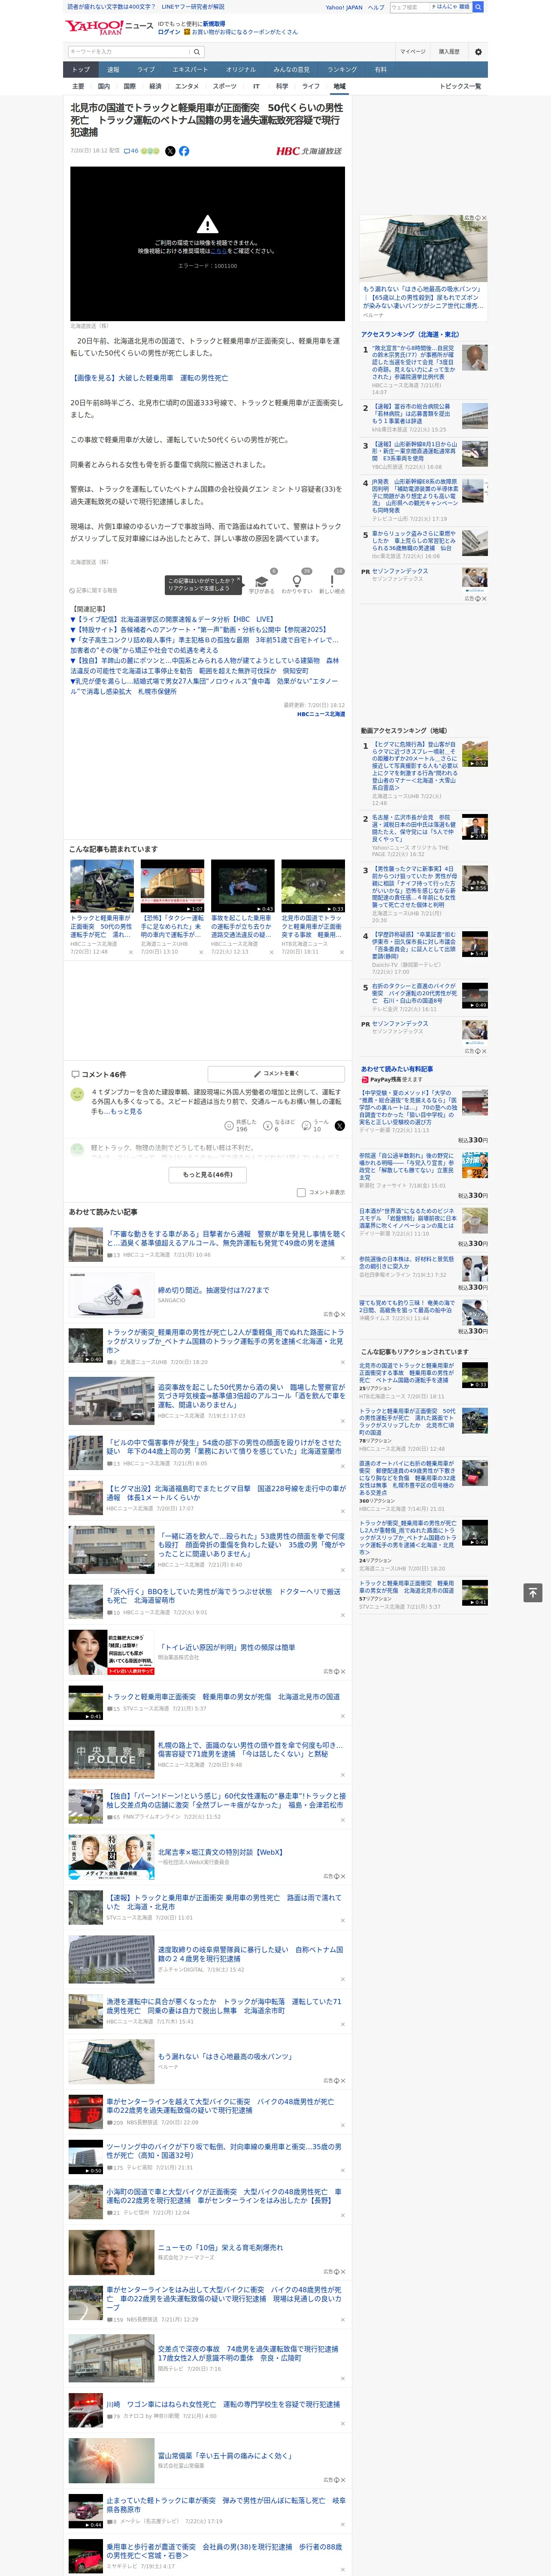551x2576 pixels.
Task: Open the エンタメ category
Action: (187, 86)
